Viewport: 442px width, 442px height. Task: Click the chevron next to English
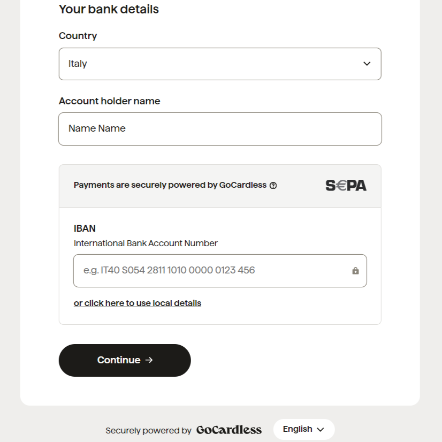pyautogui.click(x=321, y=430)
